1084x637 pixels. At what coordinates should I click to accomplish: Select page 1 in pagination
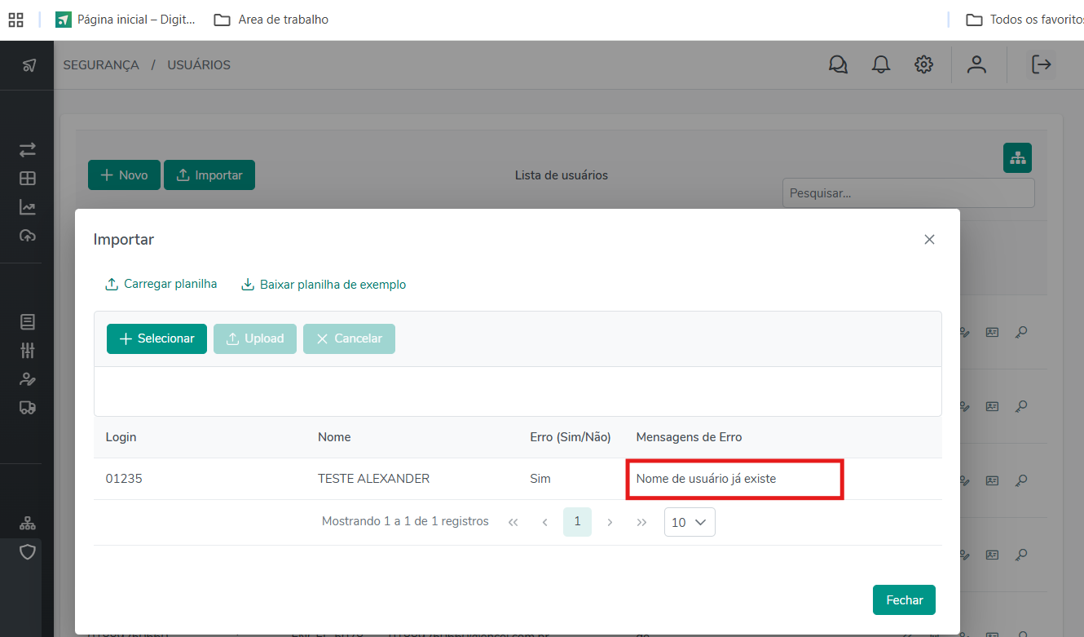[577, 521]
